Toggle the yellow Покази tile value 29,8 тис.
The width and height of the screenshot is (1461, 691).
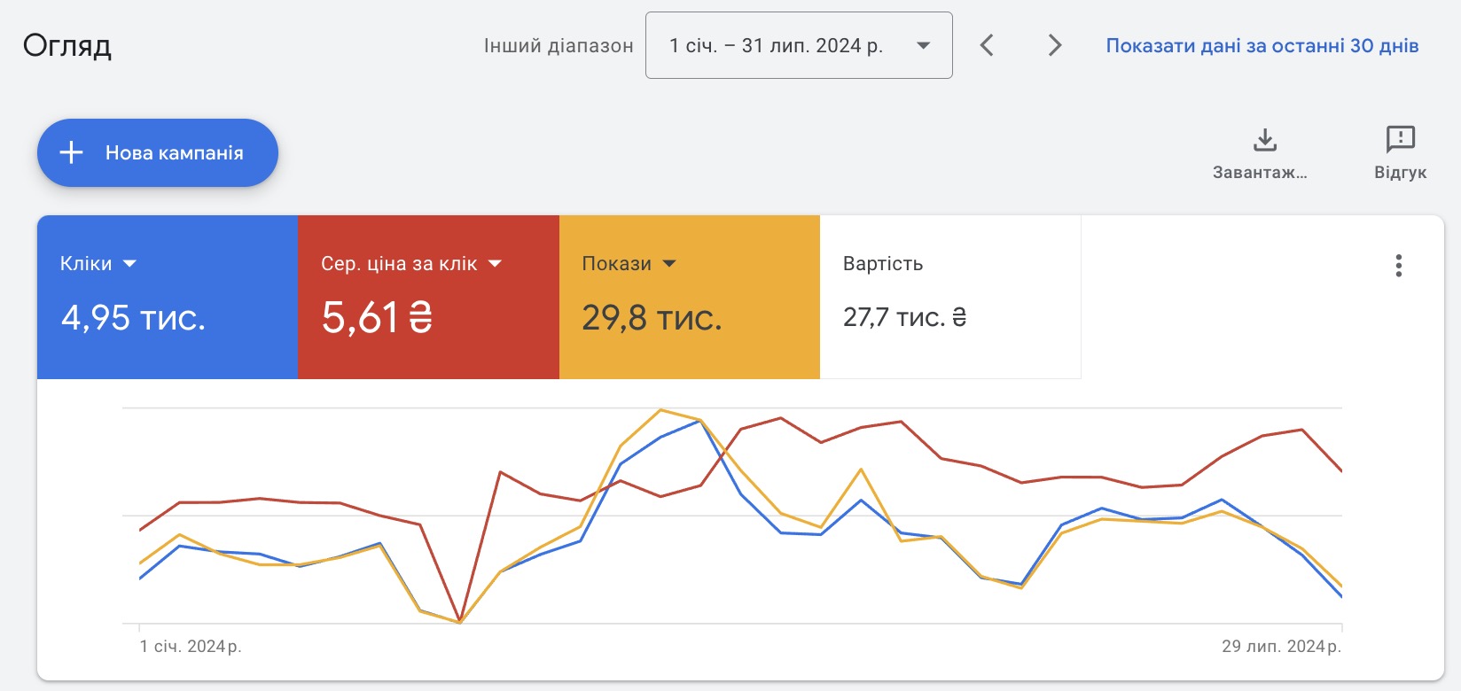click(652, 317)
